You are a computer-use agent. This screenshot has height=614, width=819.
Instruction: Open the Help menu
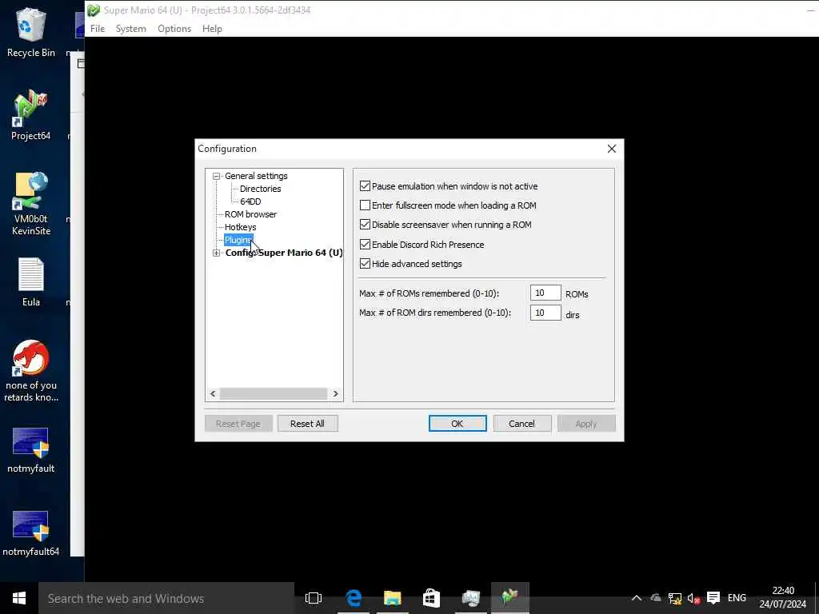[x=212, y=29]
